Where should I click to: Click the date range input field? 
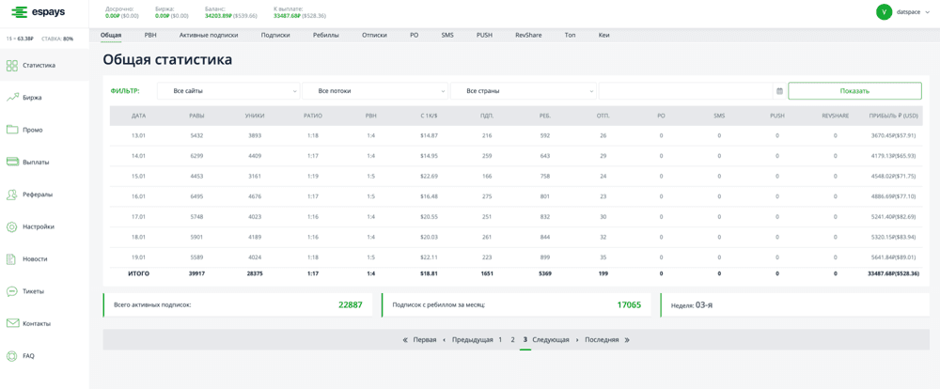pos(686,91)
